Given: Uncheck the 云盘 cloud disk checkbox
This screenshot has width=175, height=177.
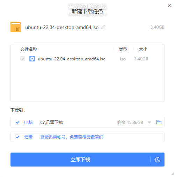Looking at the screenshot, I should point(17,137).
